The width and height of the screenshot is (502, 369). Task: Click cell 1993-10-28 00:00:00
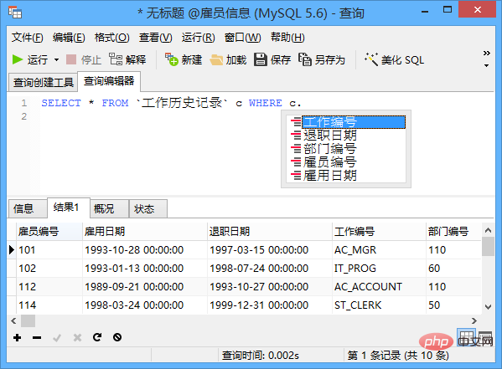[145, 249]
